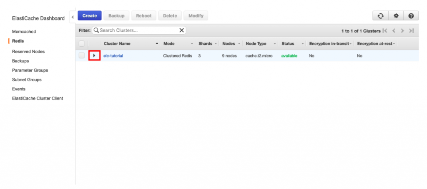This screenshot has height=189, width=427.
Task: Collapse the sidebar with the left arrow
Action: [73, 17]
